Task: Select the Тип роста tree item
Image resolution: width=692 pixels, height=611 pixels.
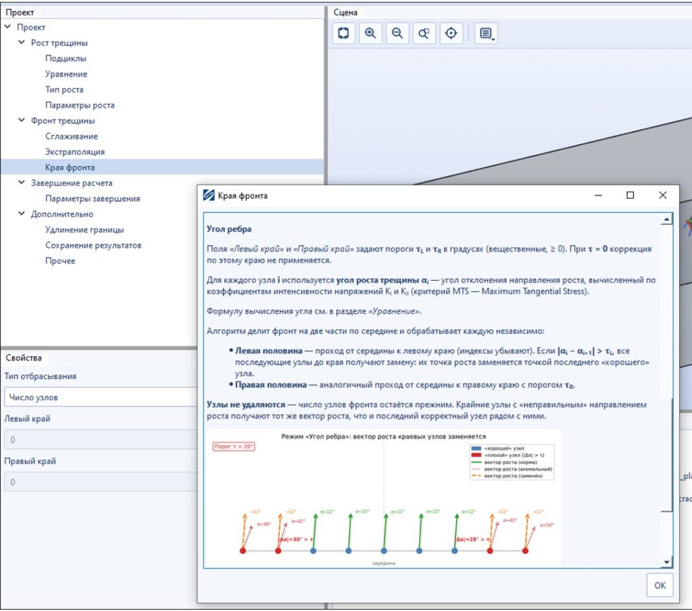Action: pyautogui.click(x=64, y=90)
